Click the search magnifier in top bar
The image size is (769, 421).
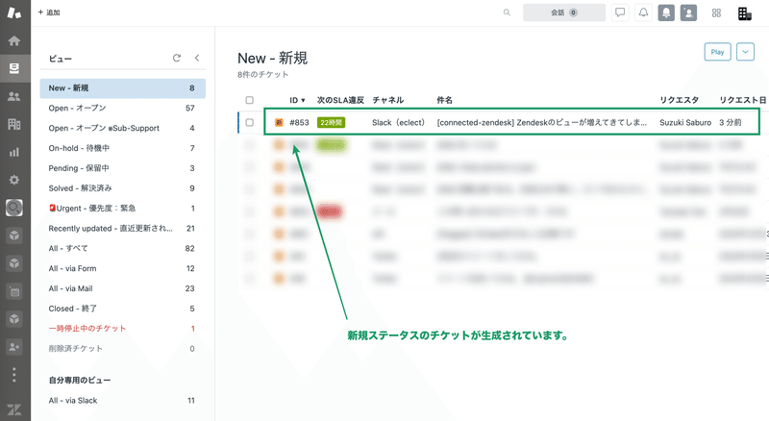(507, 12)
